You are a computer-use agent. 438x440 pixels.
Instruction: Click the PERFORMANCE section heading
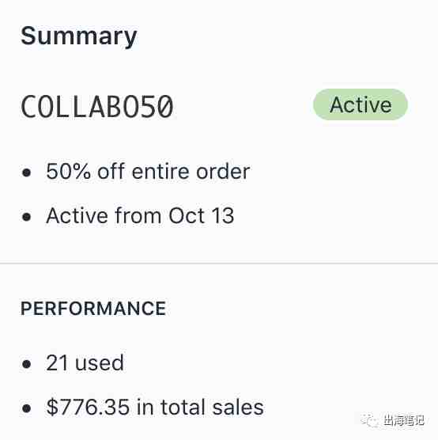tap(93, 309)
